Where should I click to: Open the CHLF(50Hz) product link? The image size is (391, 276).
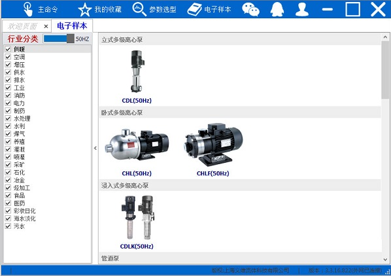point(212,173)
